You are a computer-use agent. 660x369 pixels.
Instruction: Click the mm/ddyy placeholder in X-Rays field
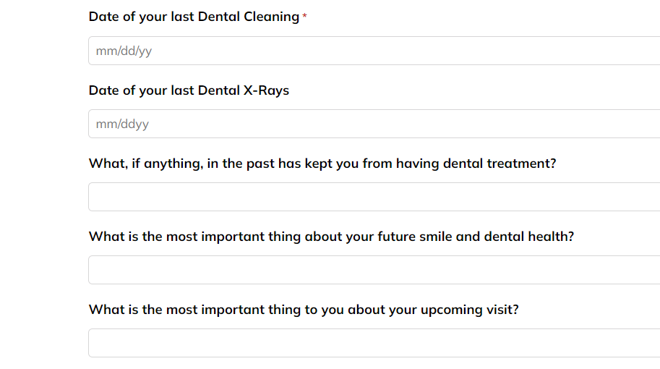(122, 124)
